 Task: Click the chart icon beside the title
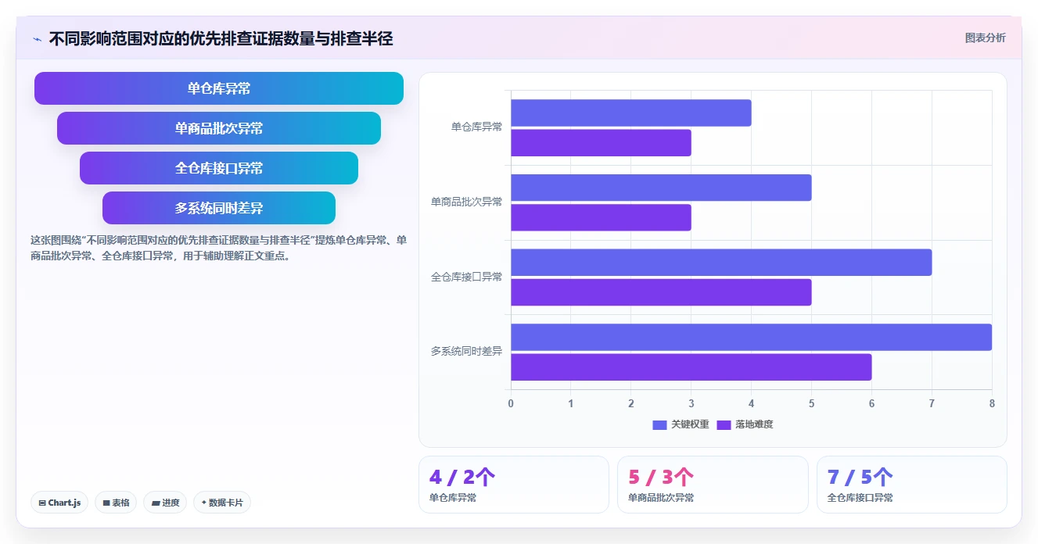(x=37, y=39)
